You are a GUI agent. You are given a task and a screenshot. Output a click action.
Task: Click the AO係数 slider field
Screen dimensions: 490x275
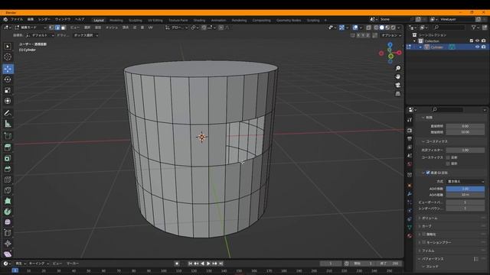pyautogui.click(x=465, y=189)
